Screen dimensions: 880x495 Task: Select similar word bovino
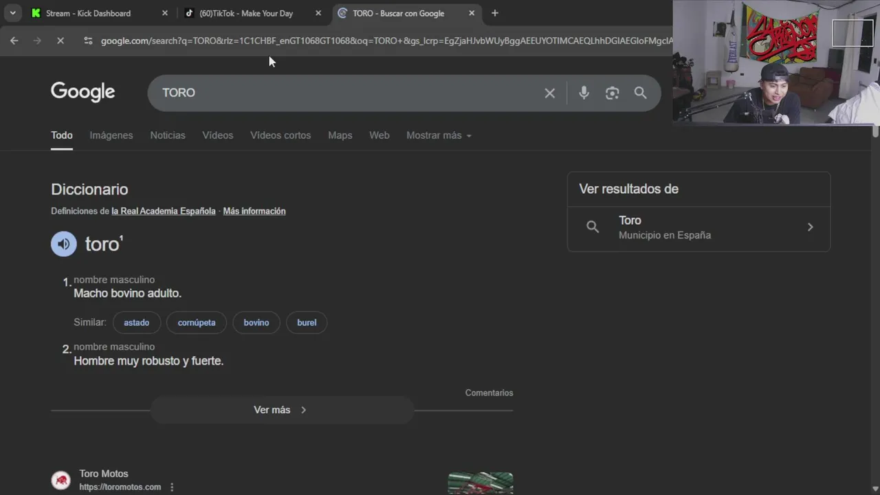coord(256,322)
